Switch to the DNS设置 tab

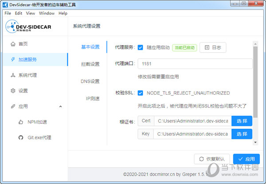pyautogui.click(x=90, y=81)
